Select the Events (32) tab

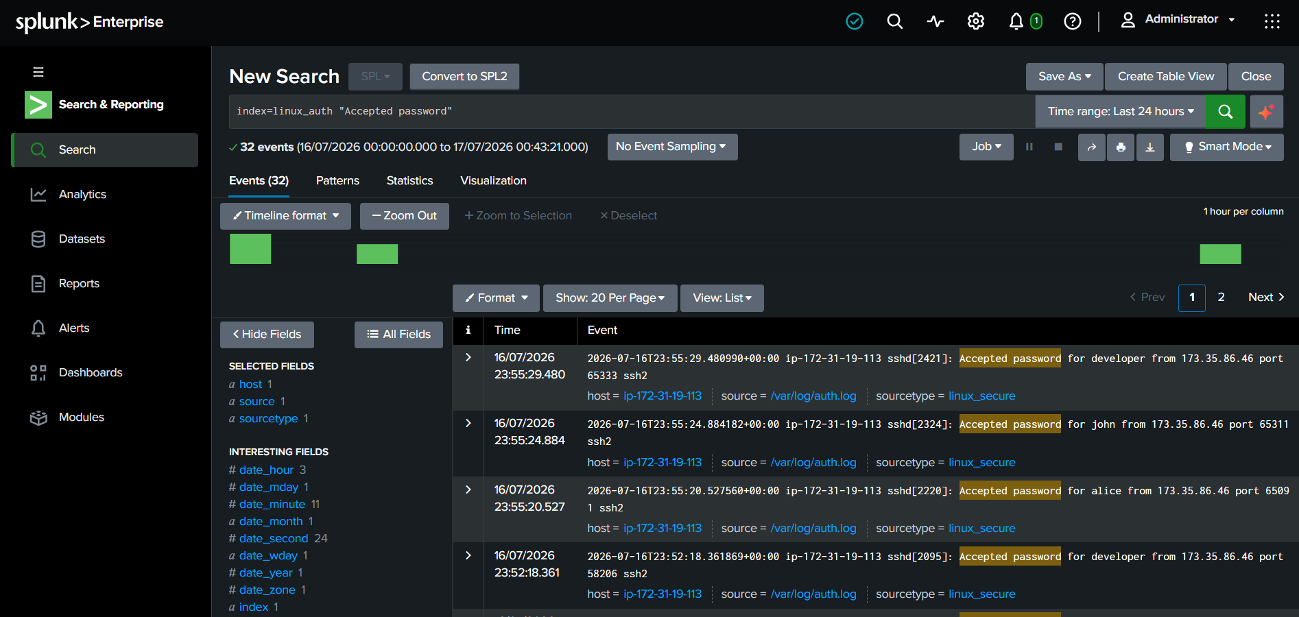[x=259, y=181]
